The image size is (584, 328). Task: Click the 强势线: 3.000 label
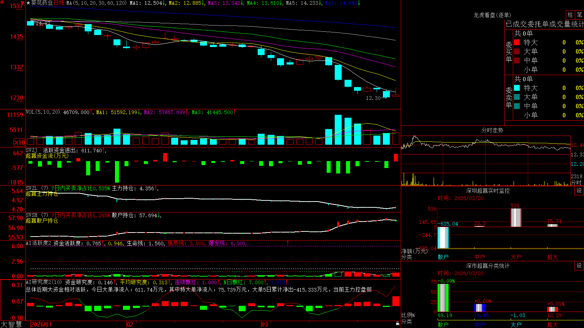(x=186, y=243)
